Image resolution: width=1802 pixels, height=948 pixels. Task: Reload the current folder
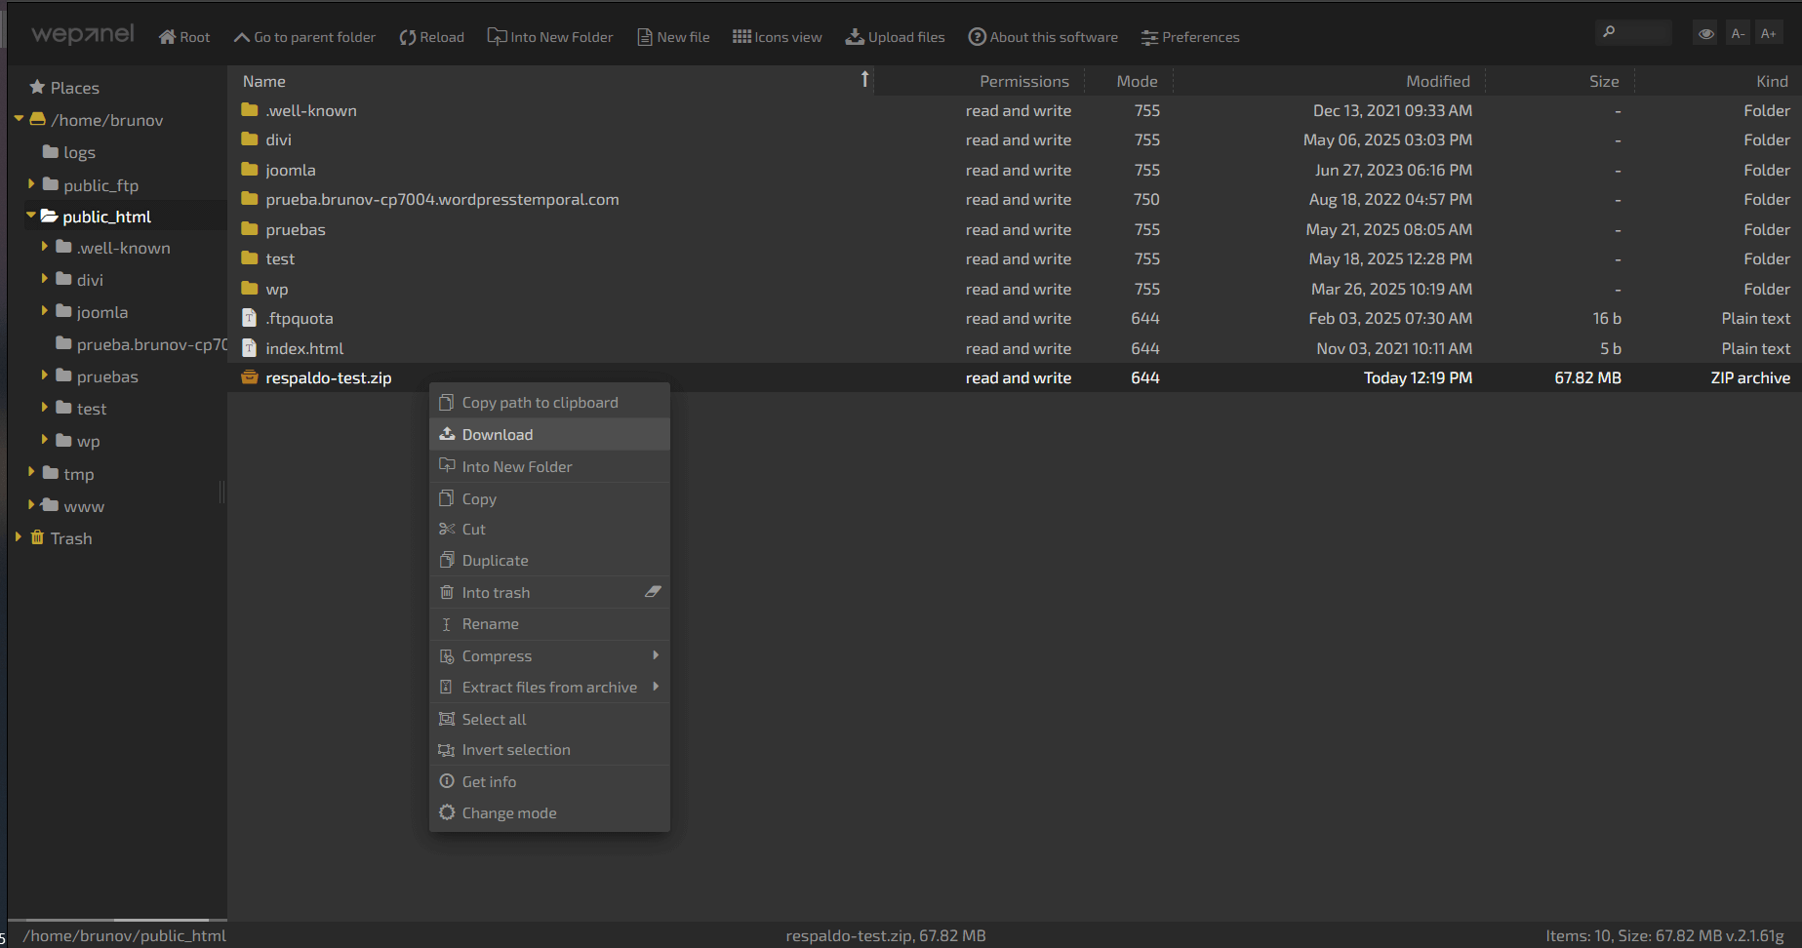click(x=431, y=37)
